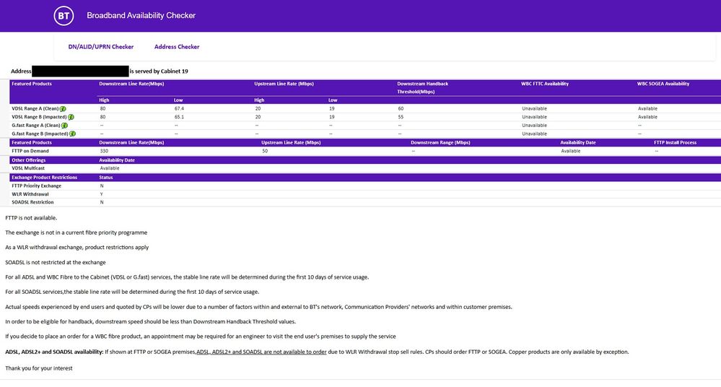Click the WLR Withdrawal row label
This screenshot has height=387, width=721.
tap(30, 194)
